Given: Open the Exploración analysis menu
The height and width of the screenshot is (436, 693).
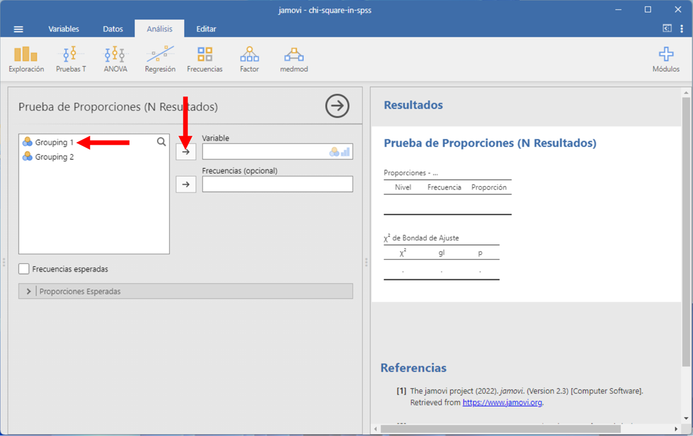Looking at the screenshot, I should [26, 59].
